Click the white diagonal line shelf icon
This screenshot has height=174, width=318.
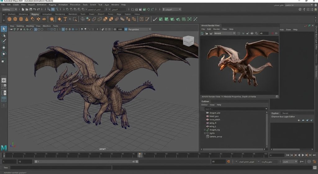pyautogui.click(x=155, y=19)
